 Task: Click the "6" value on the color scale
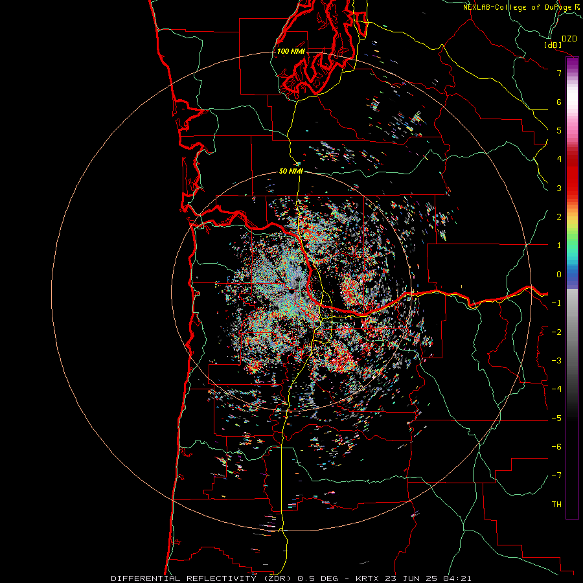(559, 102)
